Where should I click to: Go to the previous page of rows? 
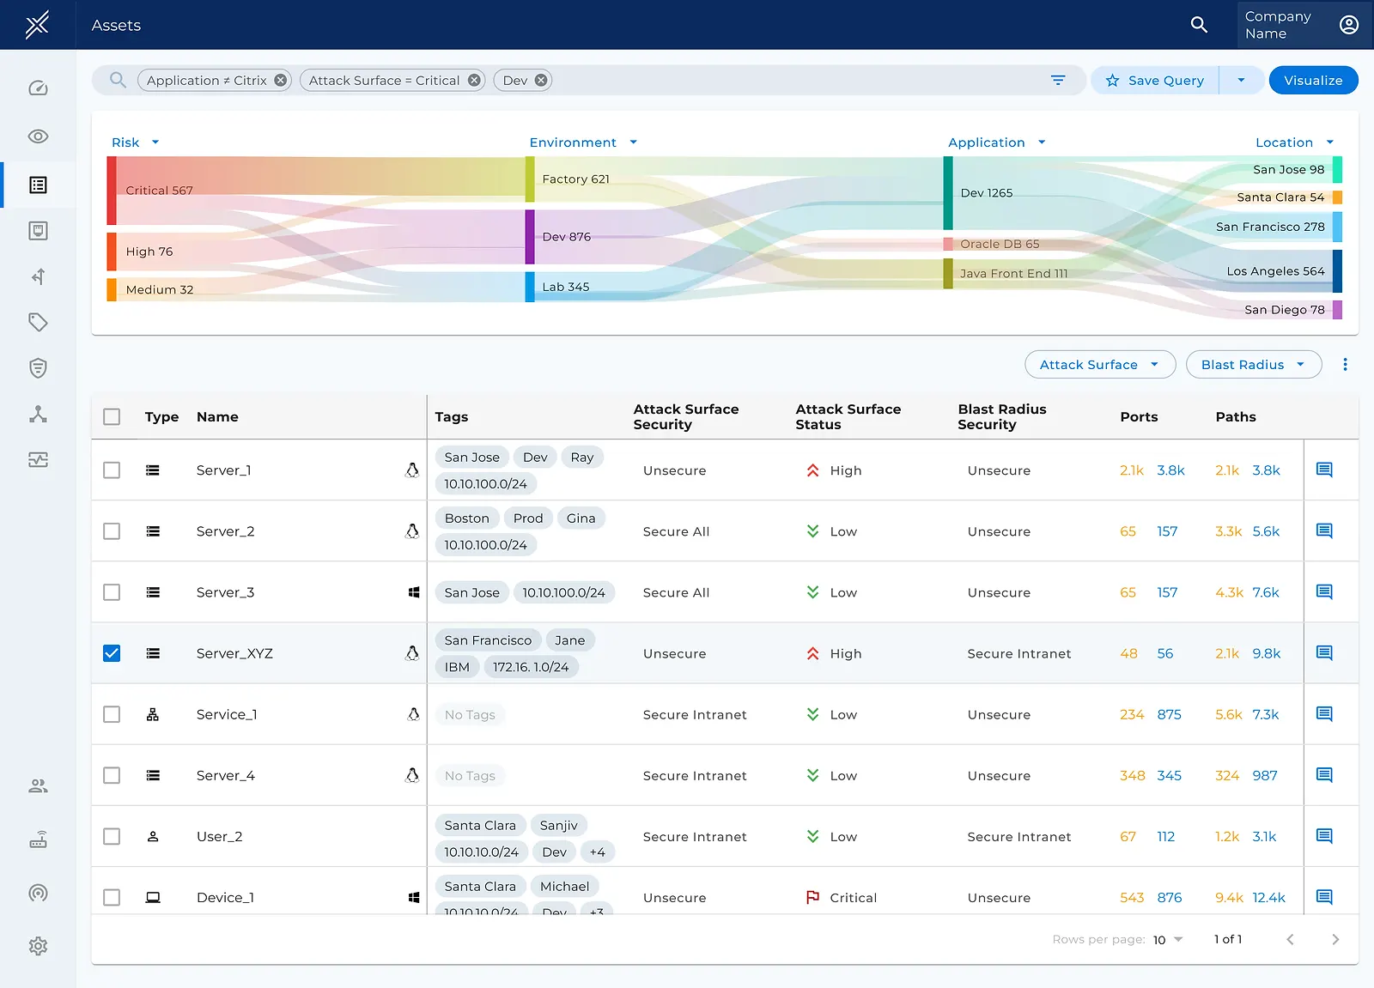tap(1290, 939)
